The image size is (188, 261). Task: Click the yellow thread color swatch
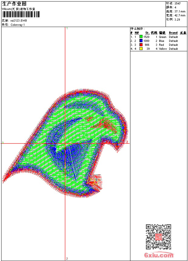click(141, 49)
